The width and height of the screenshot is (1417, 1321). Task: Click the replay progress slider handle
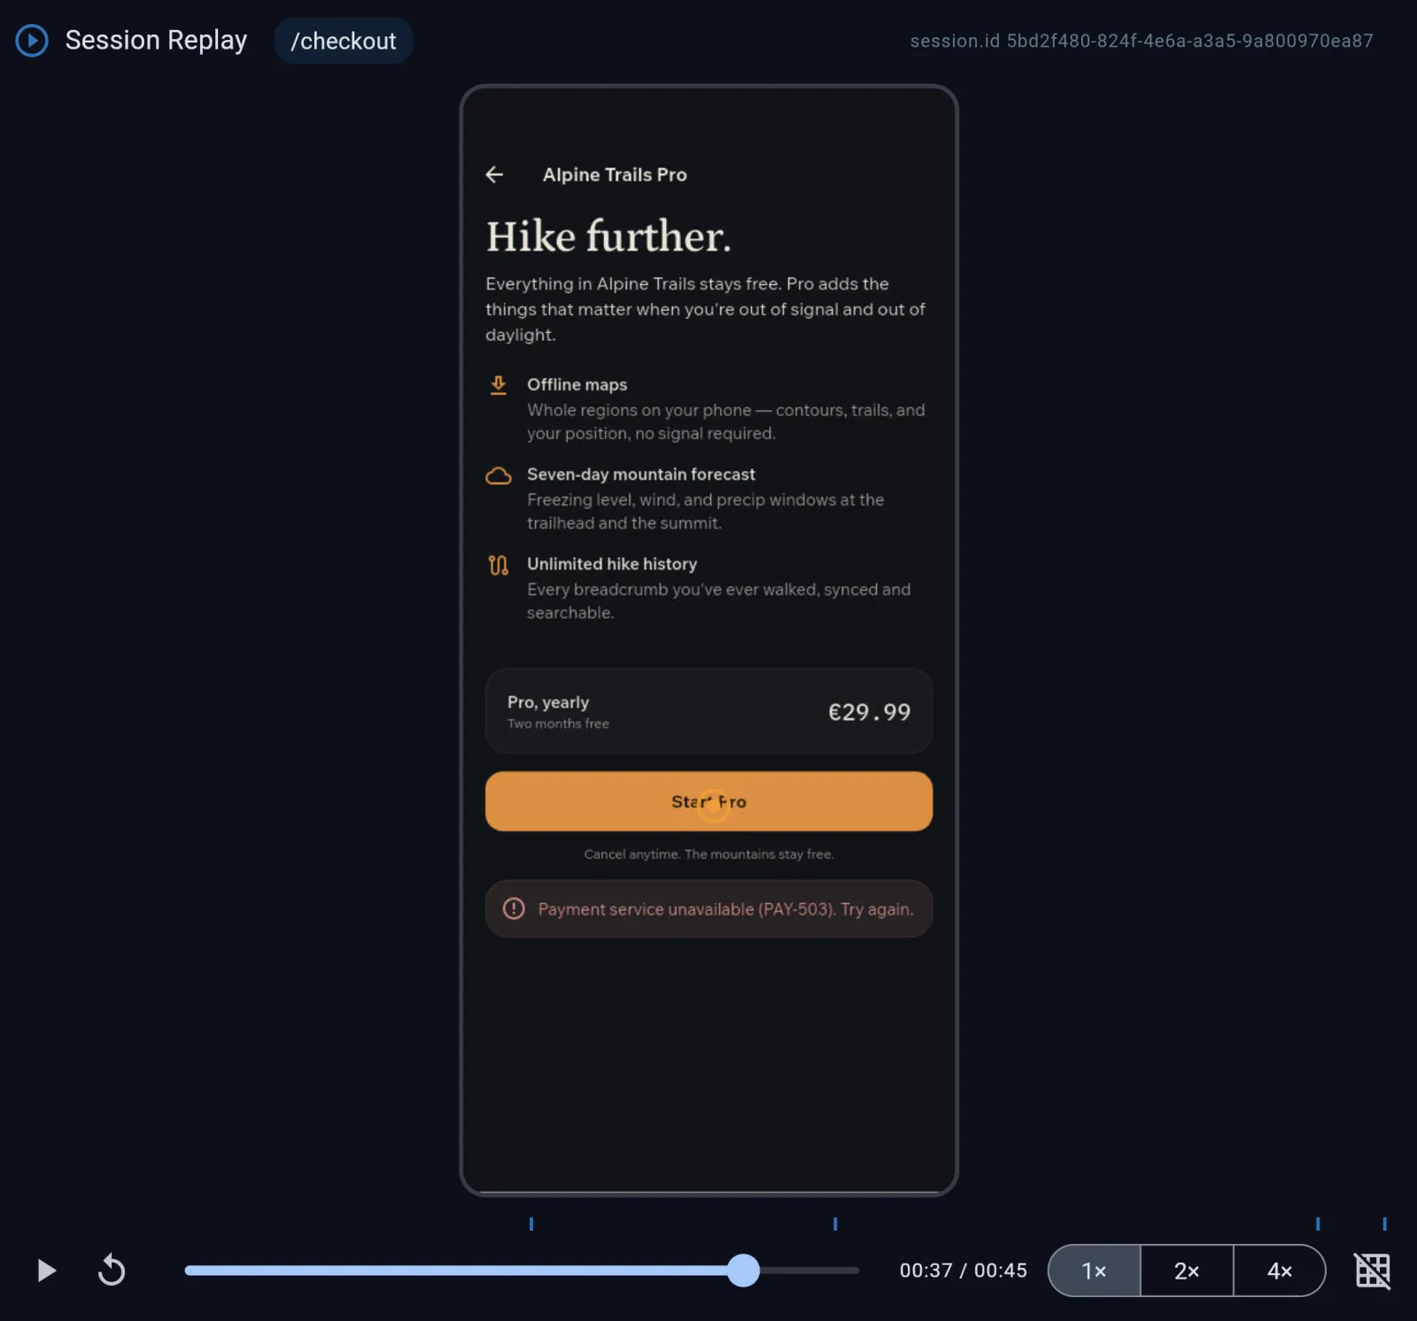[x=744, y=1271]
